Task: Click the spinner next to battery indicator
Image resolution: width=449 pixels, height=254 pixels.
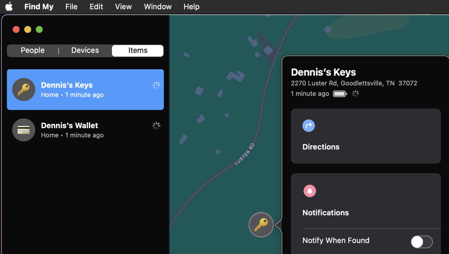Action: (355, 94)
